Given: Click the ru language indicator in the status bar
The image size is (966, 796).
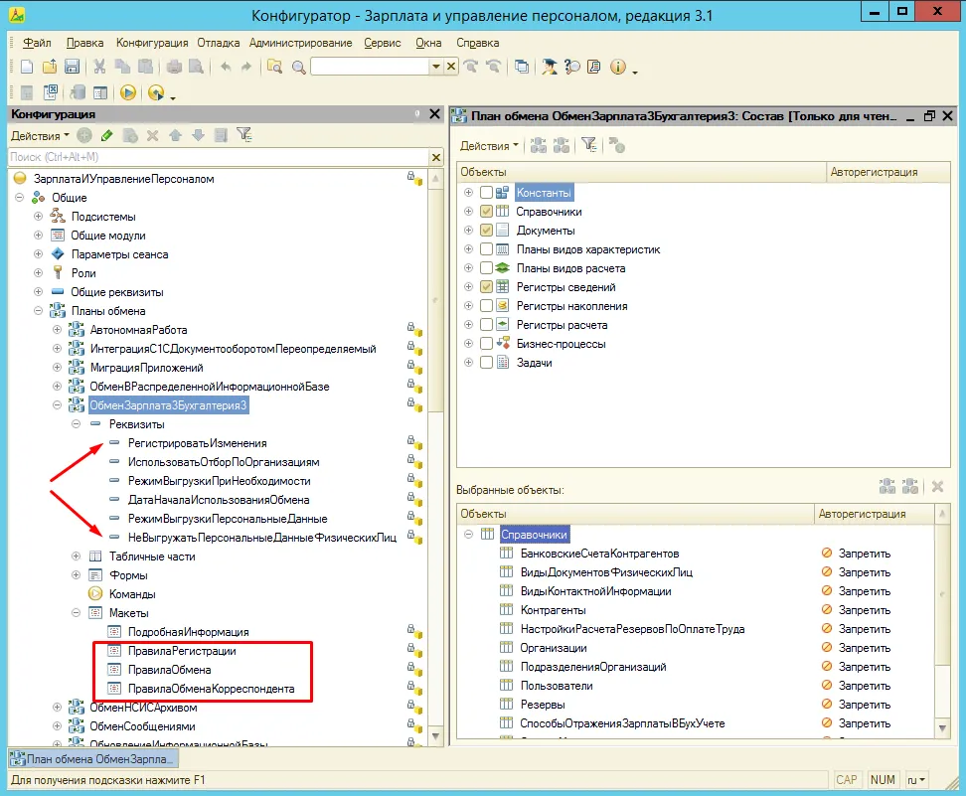Looking at the screenshot, I should coord(916,779).
